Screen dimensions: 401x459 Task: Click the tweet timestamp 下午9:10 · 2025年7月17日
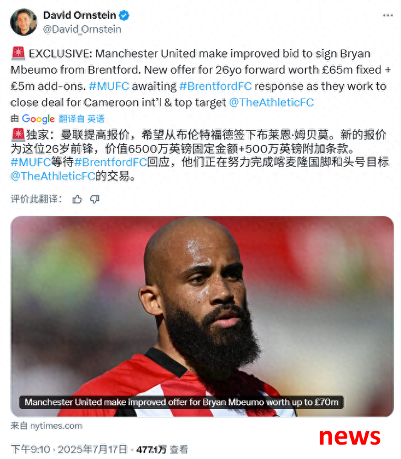pos(69,449)
